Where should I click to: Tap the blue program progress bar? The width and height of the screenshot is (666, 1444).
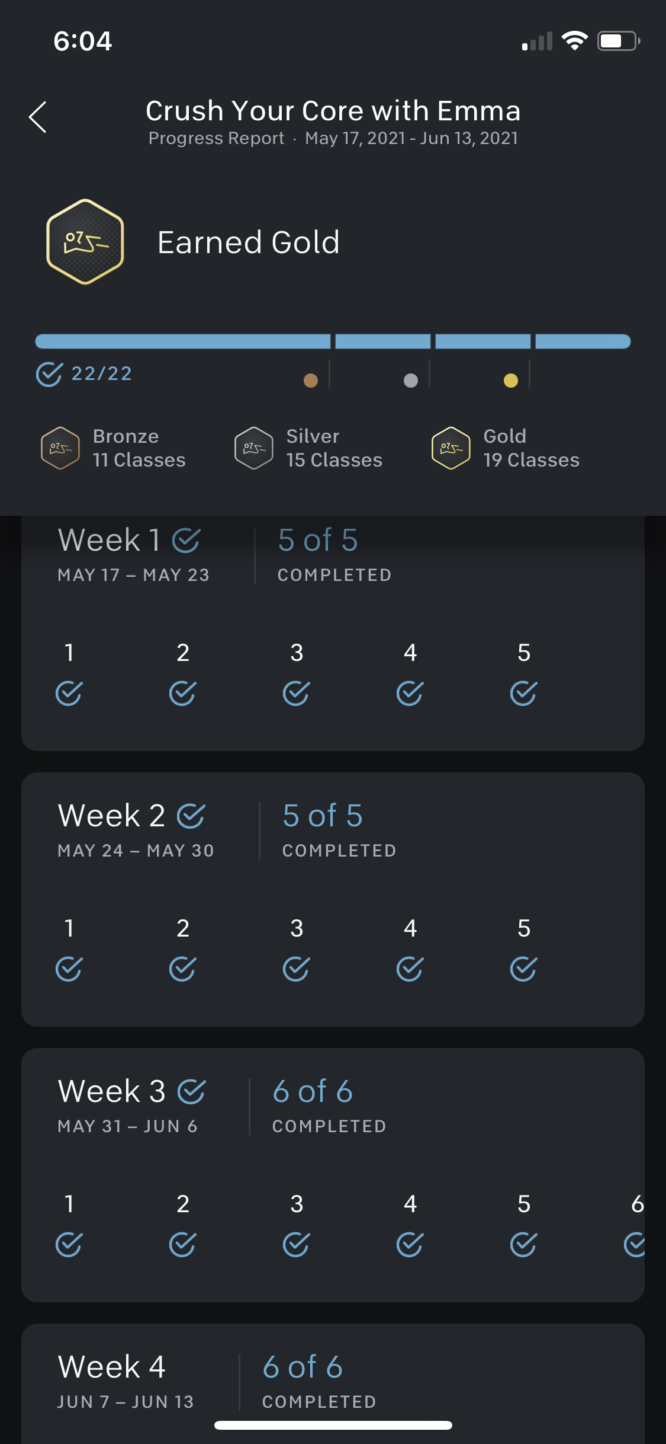click(x=333, y=341)
